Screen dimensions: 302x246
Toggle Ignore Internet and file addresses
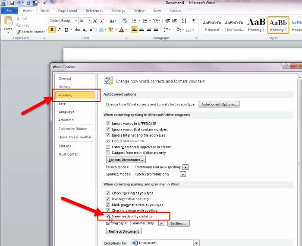(108, 135)
